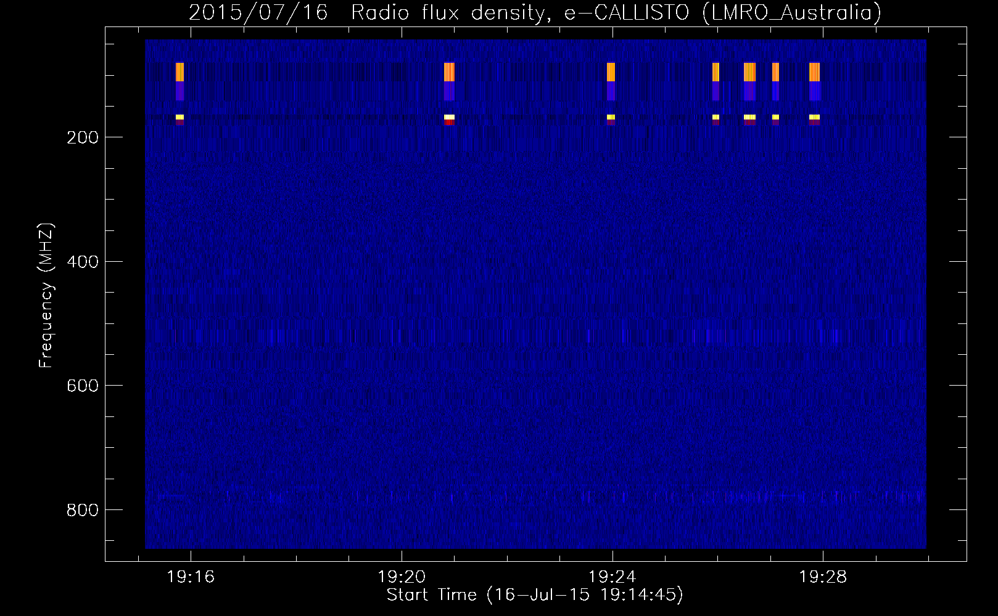Click the 19:28 time tick label
Screen dimensions: 998x616
tap(823, 577)
